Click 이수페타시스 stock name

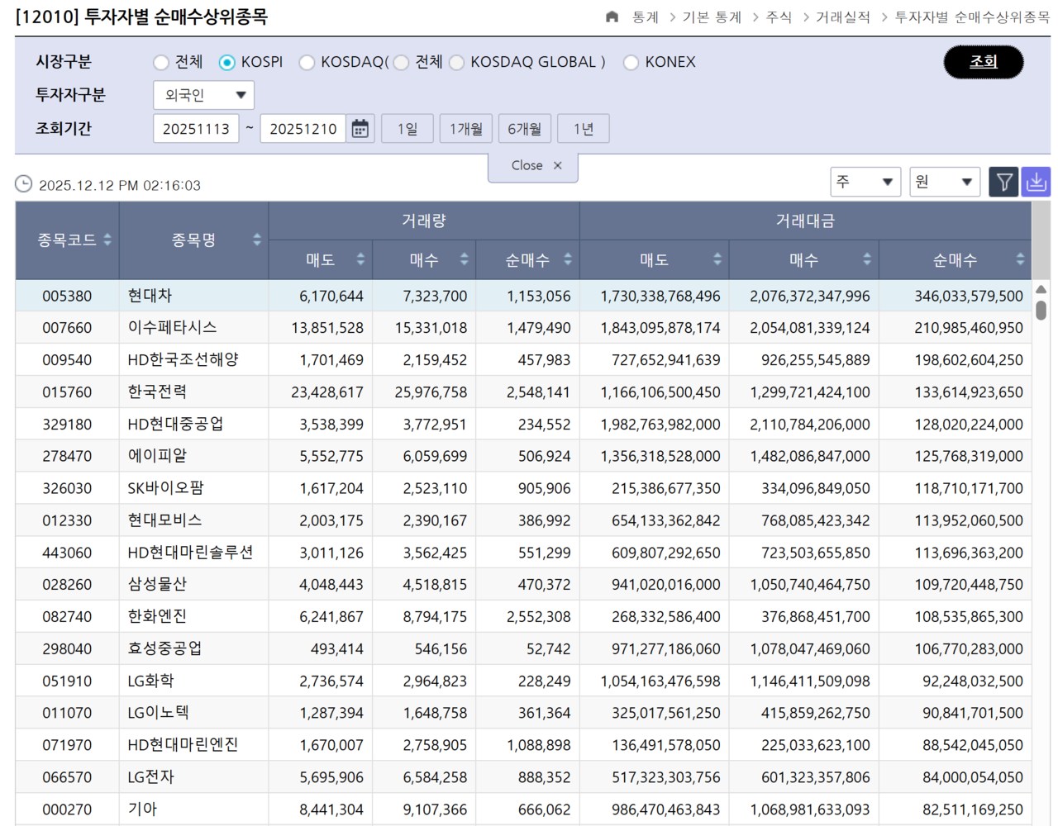point(172,328)
